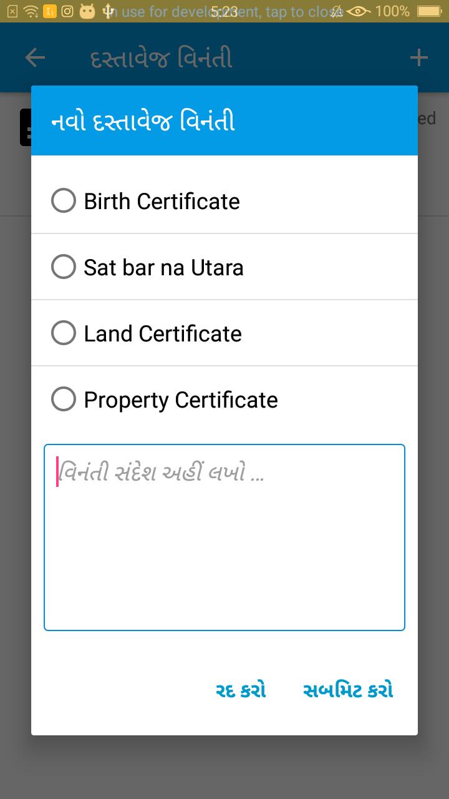Tap the back arrow icon

pyautogui.click(x=35, y=58)
